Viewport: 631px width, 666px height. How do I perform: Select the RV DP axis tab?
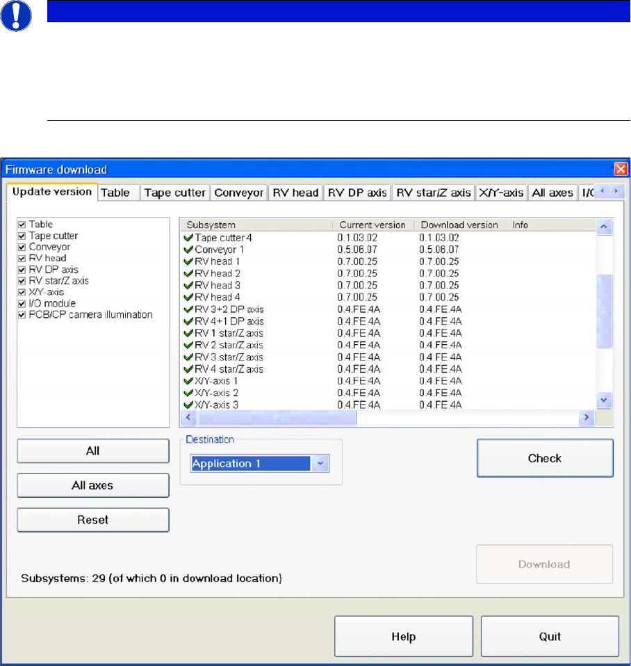coord(357,193)
